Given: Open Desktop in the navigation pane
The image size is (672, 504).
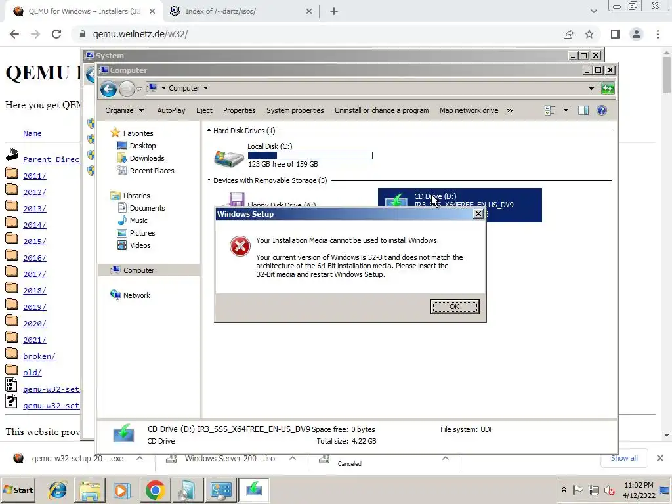Looking at the screenshot, I should click(x=142, y=146).
